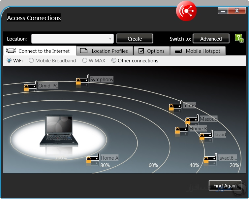Open the Location dropdown arrow
Viewport: 249px width, 199px height.
click(x=110, y=39)
